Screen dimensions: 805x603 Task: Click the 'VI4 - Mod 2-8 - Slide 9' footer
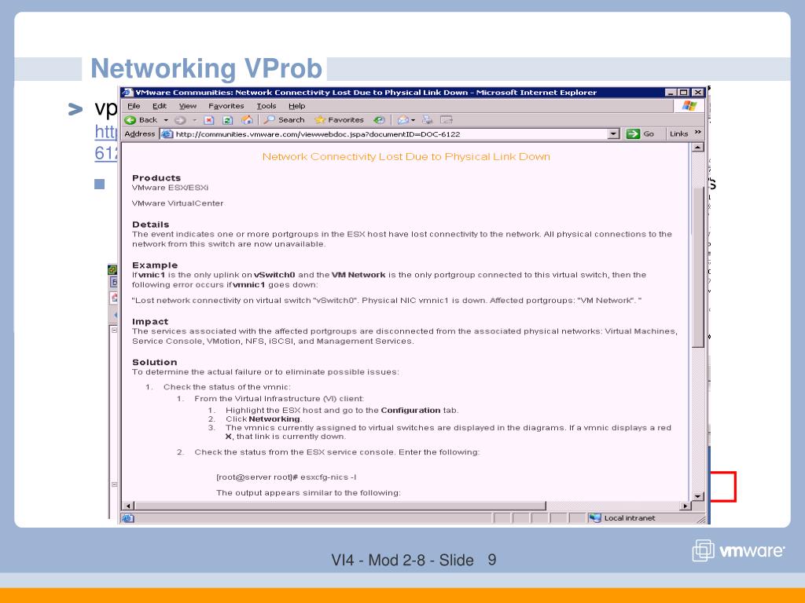coord(414,559)
